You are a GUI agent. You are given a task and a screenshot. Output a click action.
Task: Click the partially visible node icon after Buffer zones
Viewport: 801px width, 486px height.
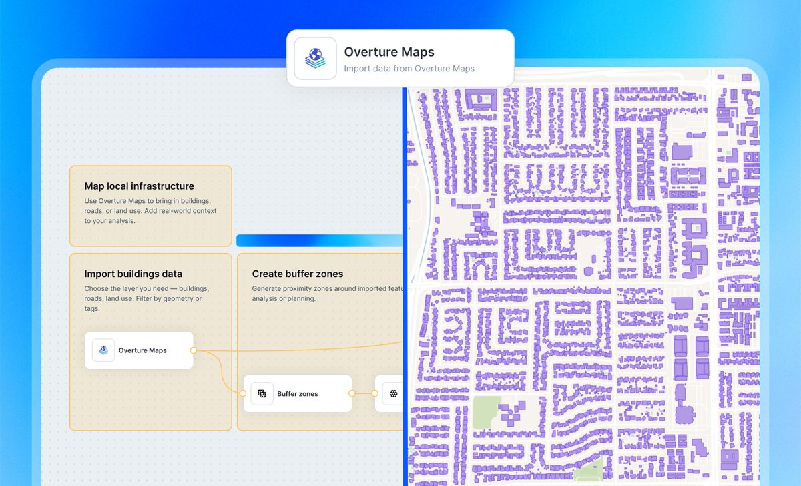click(x=394, y=393)
